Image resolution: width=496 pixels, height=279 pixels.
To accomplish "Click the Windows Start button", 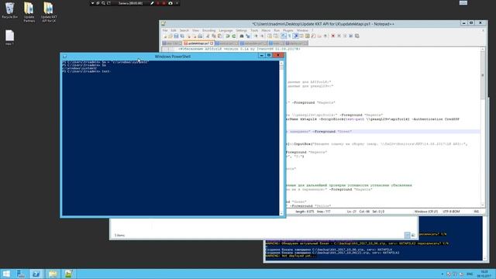I will (x=6, y=274).
